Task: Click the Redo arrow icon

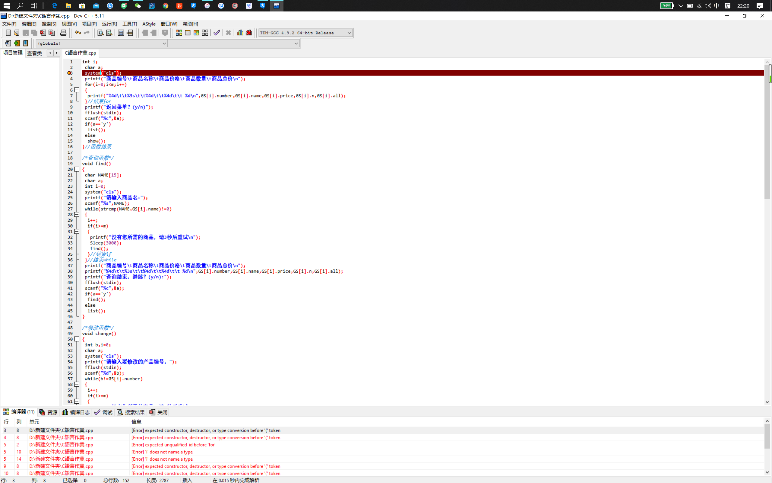Action: (x=87, y=33)
